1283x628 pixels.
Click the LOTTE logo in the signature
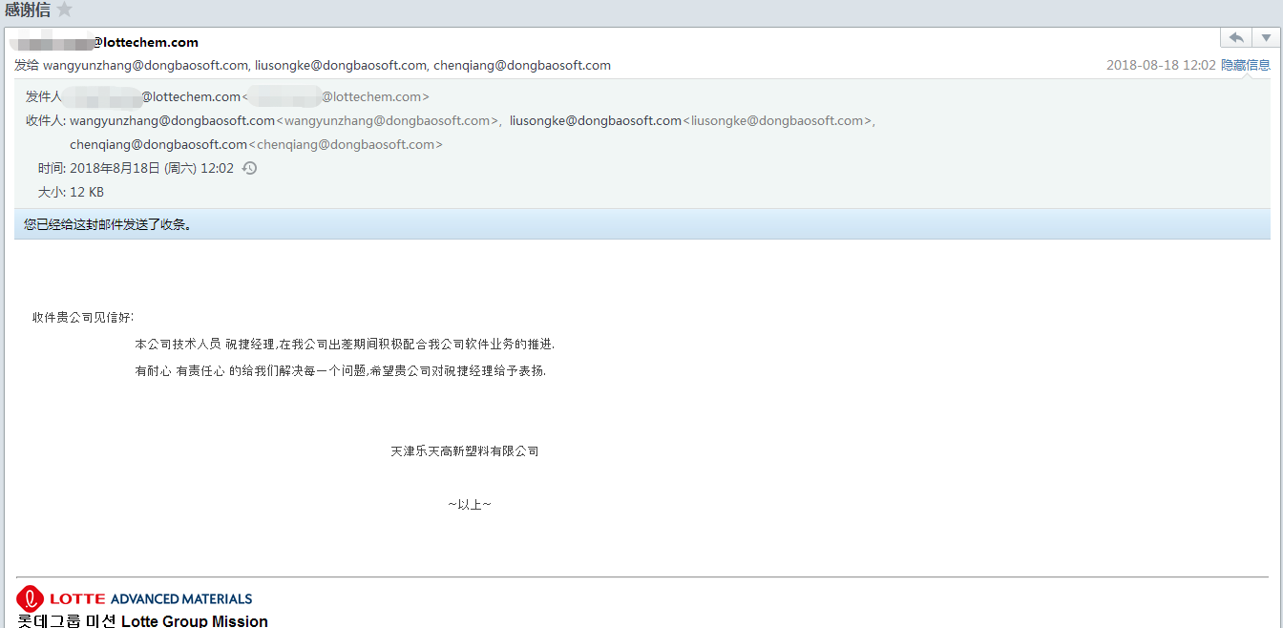tap(31, 598)
